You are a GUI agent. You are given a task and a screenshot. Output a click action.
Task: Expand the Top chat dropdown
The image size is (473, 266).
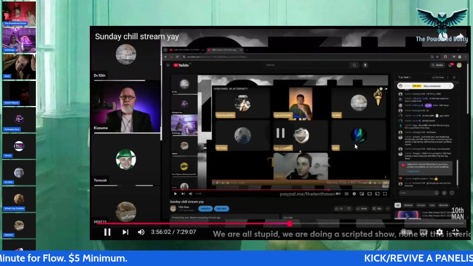tap(405, 77)
